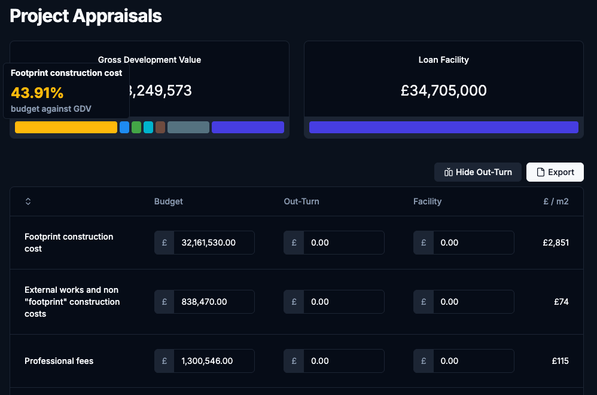The width and height of the screenshot is (597, 395).
Task: Hide the Out-Turn column
Action: [478, 172]
